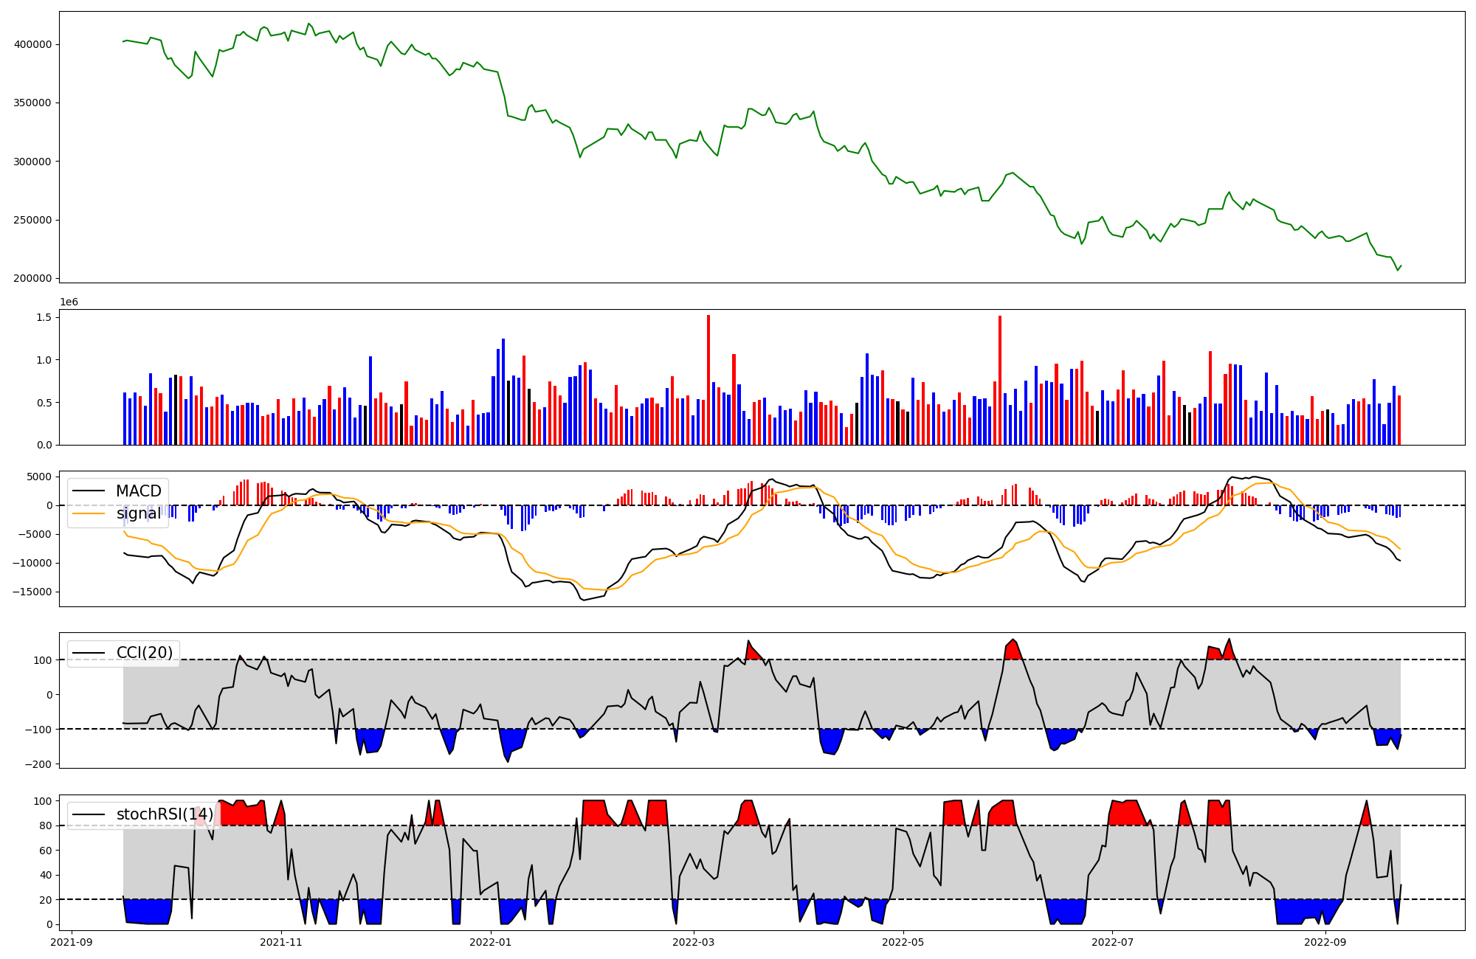
Task: Click the black MACD line sample in legend
Action: [x=89, y=491]
